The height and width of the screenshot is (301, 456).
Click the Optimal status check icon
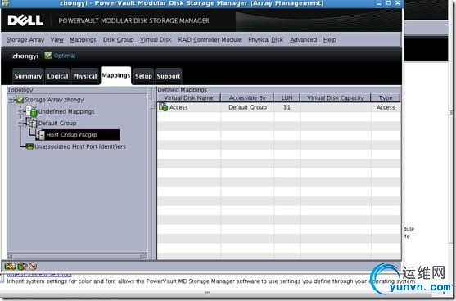coord(48,55)
